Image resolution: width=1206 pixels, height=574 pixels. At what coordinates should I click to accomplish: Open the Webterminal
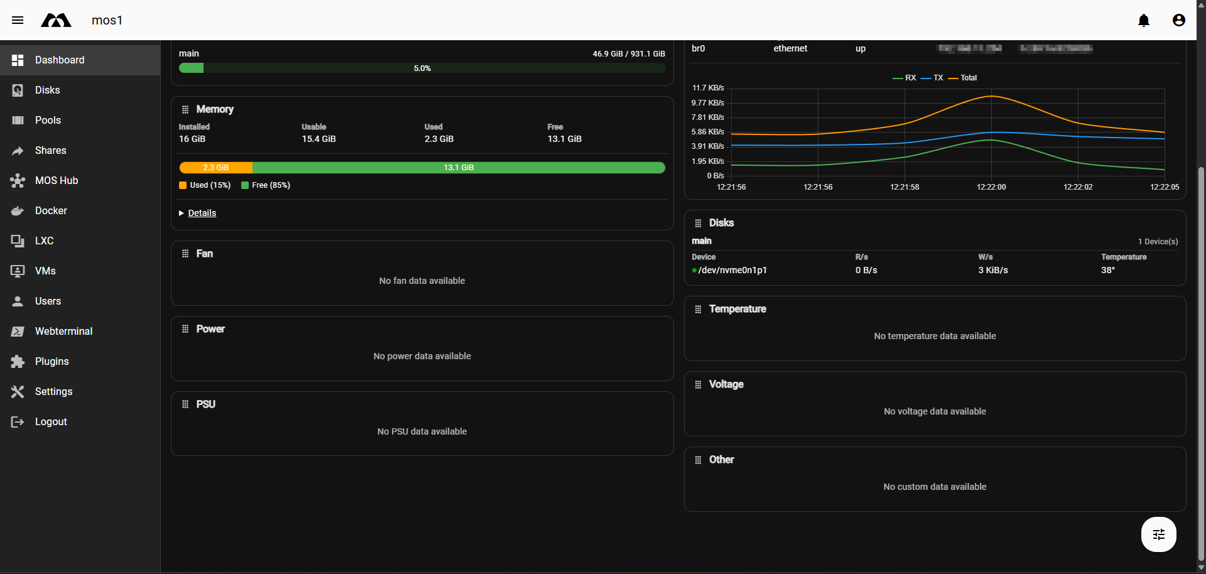click(63, 331)
